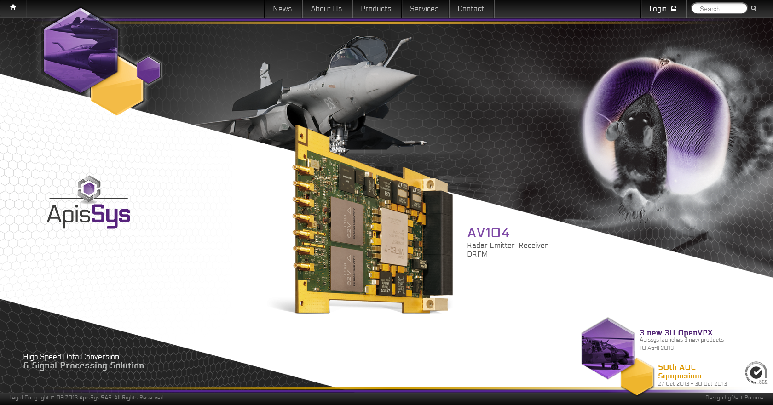Screen dimensions: 773x405
Task: Open the Contact menu
Action: 471,9
